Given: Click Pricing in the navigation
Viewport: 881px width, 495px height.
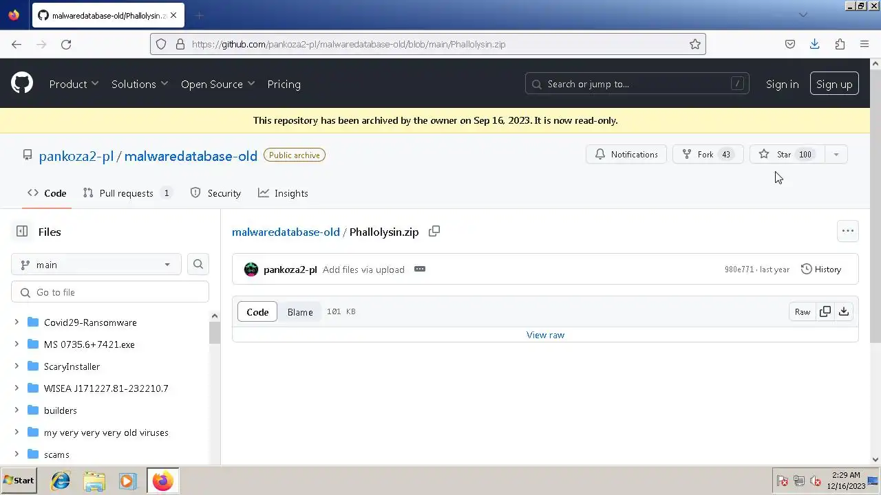Looking at the screenshot, I should [x=284, y=84].
